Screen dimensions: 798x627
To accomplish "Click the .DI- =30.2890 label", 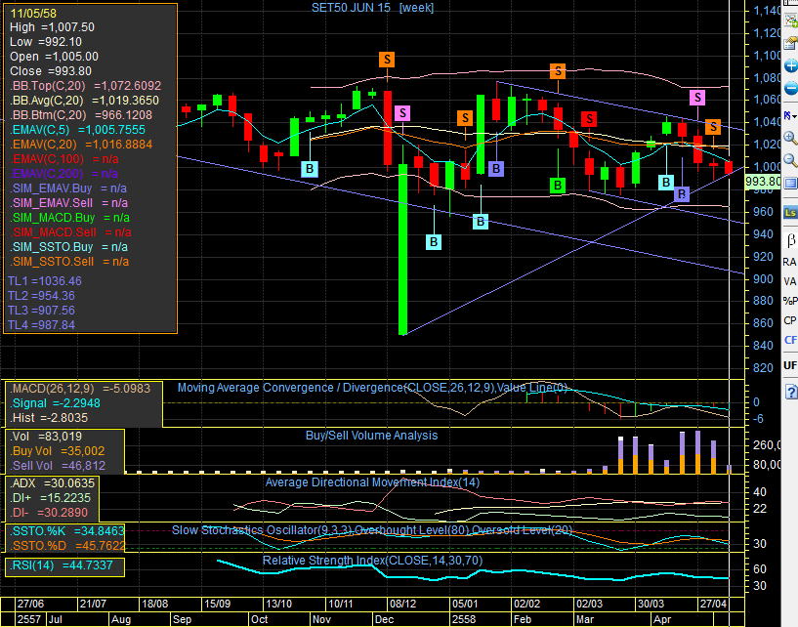I will click(49, 513).
